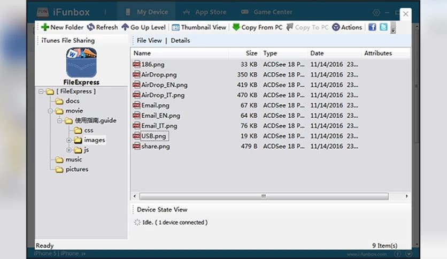Image resolution: width=447 pixels, height=259 pixels.
Task: Open the Facebook share icon
Action: pos(372,27)
